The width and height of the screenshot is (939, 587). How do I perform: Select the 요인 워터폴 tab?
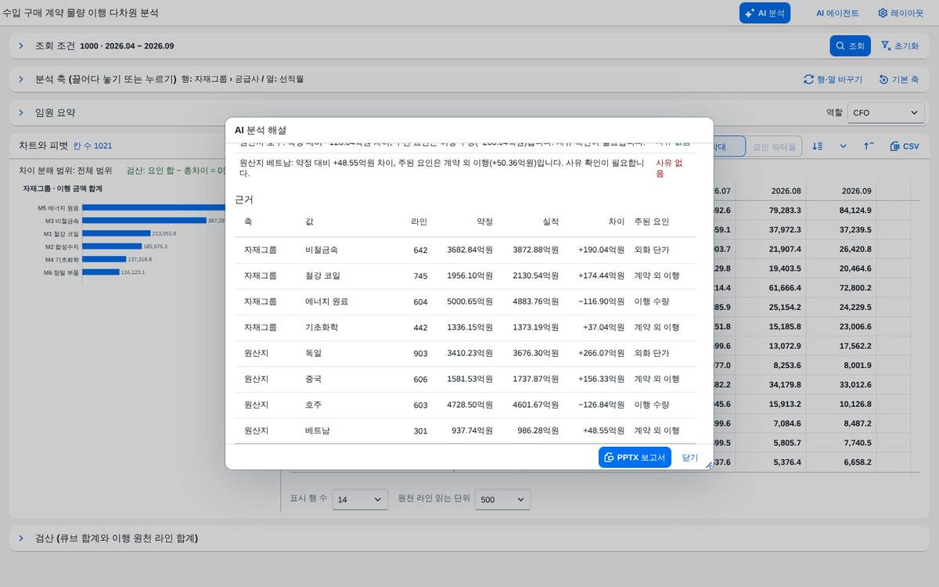coord(774,146)
